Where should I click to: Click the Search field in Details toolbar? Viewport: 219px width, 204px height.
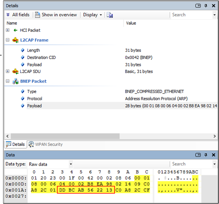click(191, 15)
